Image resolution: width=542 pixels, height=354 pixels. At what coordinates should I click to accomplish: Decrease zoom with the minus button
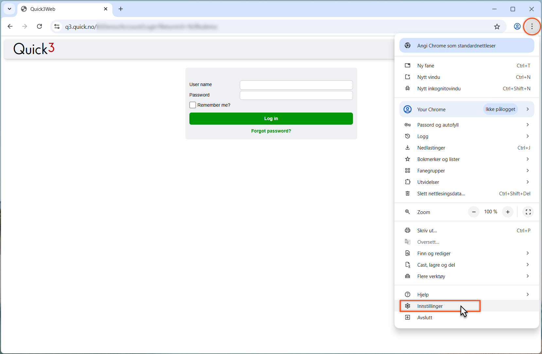(474, 212)
